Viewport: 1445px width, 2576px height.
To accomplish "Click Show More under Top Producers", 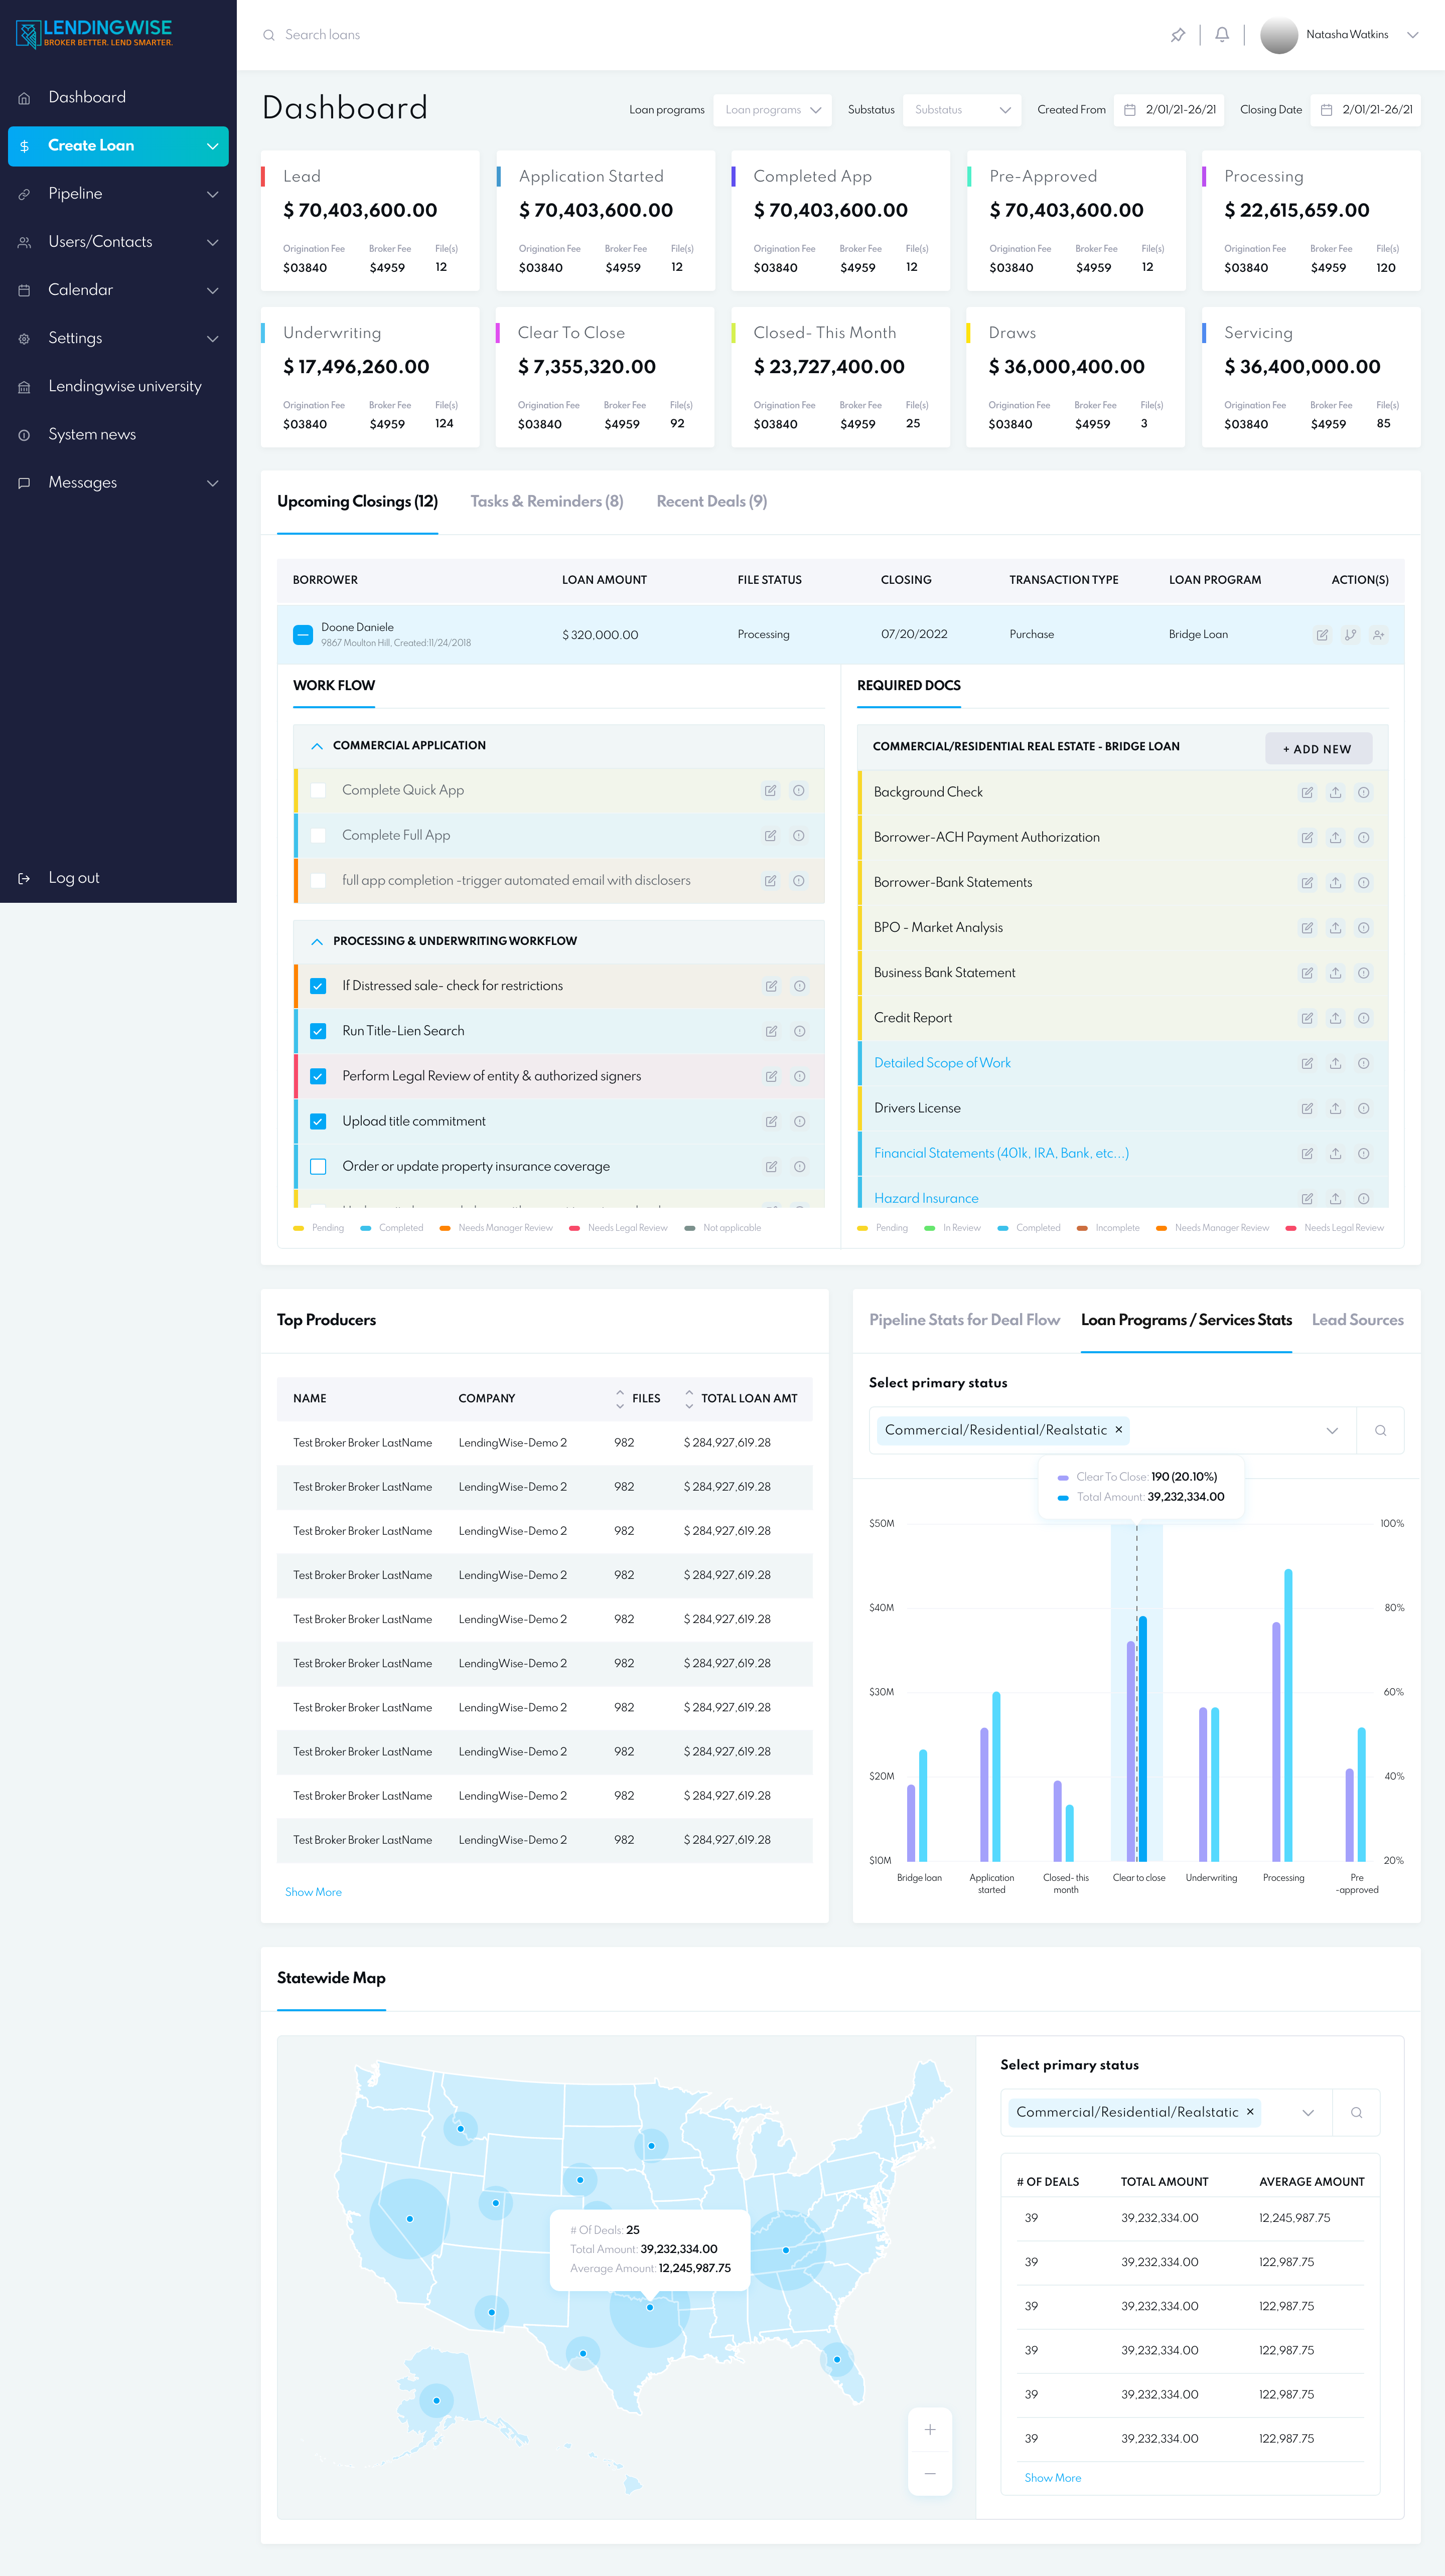I will [x=313, y=1893].
